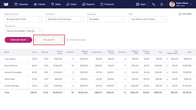Click Katie Wilson profile avatar
Screen dimensions: 196x110
(172, 4)
